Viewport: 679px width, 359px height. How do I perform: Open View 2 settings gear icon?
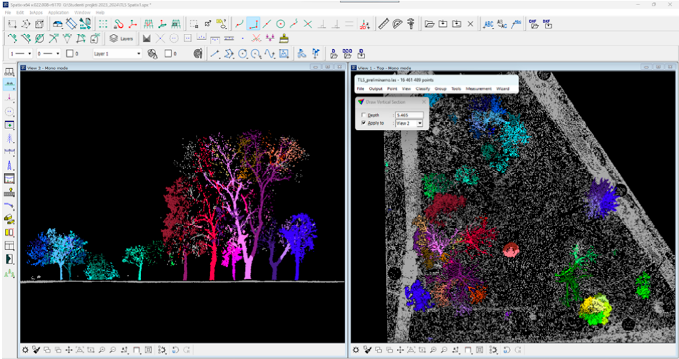click(25, 350)
